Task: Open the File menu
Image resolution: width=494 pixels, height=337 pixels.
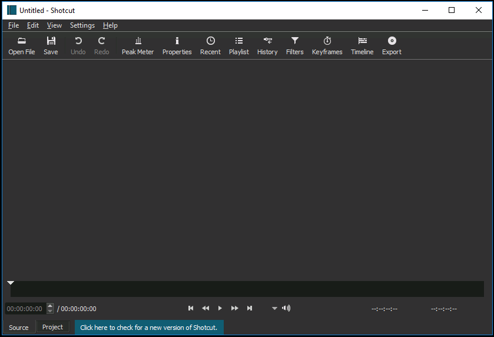Action: 14,25
